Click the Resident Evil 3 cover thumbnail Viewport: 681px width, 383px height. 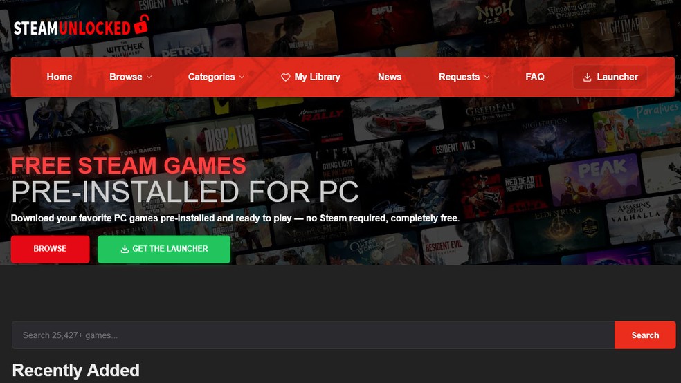pos(454,153)
